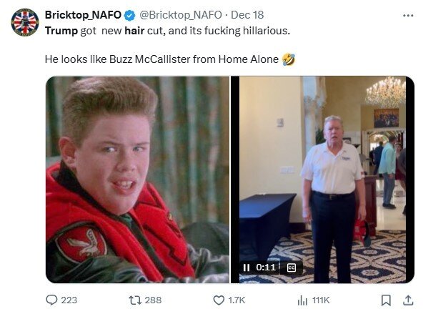Image resolution: width=423 pixels, height=314 pixels.
Task: Open Bricktop_NAFO profile avatar
Action: (25, 22)
